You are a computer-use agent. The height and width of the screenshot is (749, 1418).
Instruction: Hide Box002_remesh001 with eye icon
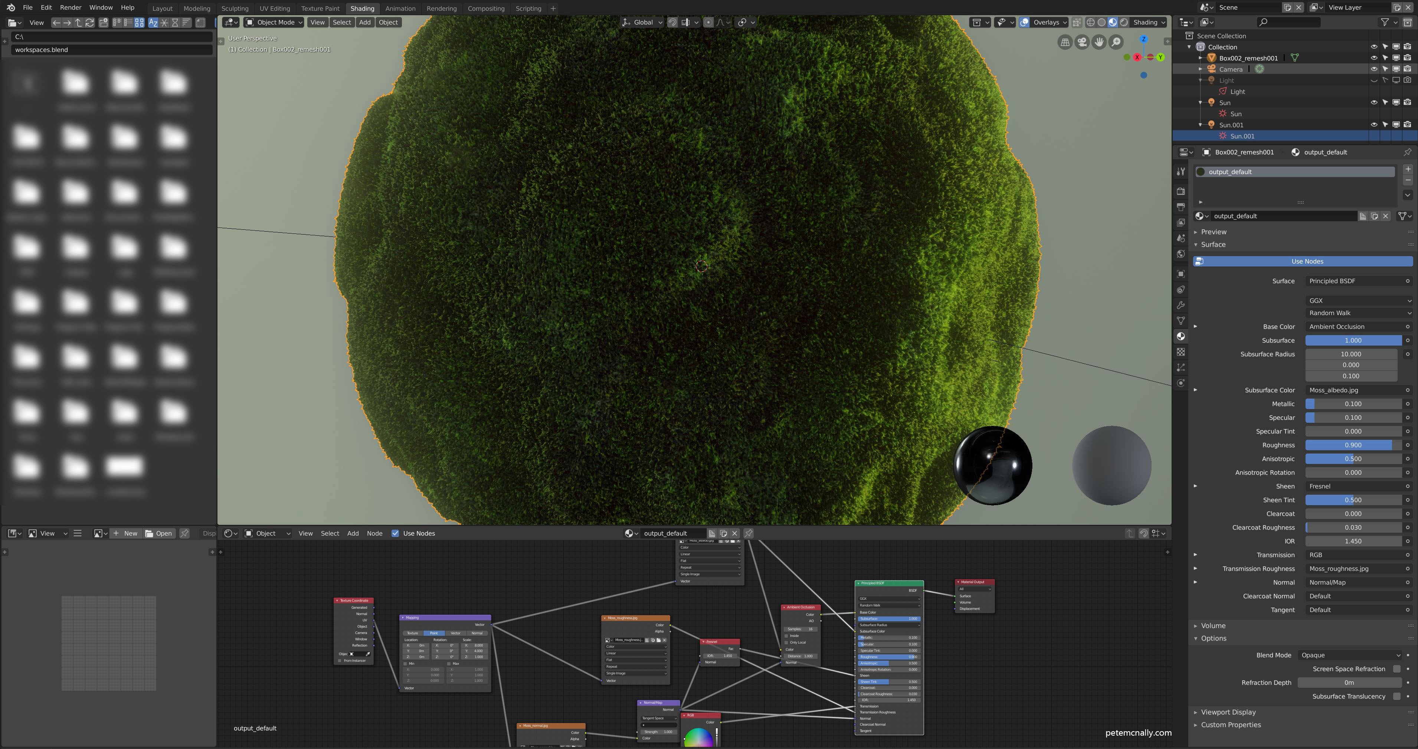tap(1374, 58)
